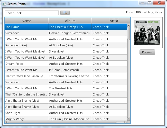Click Cheap Trick artist cell in Dream Police row
The width and height of the screenshot is (167, 128).
point(109,64)
